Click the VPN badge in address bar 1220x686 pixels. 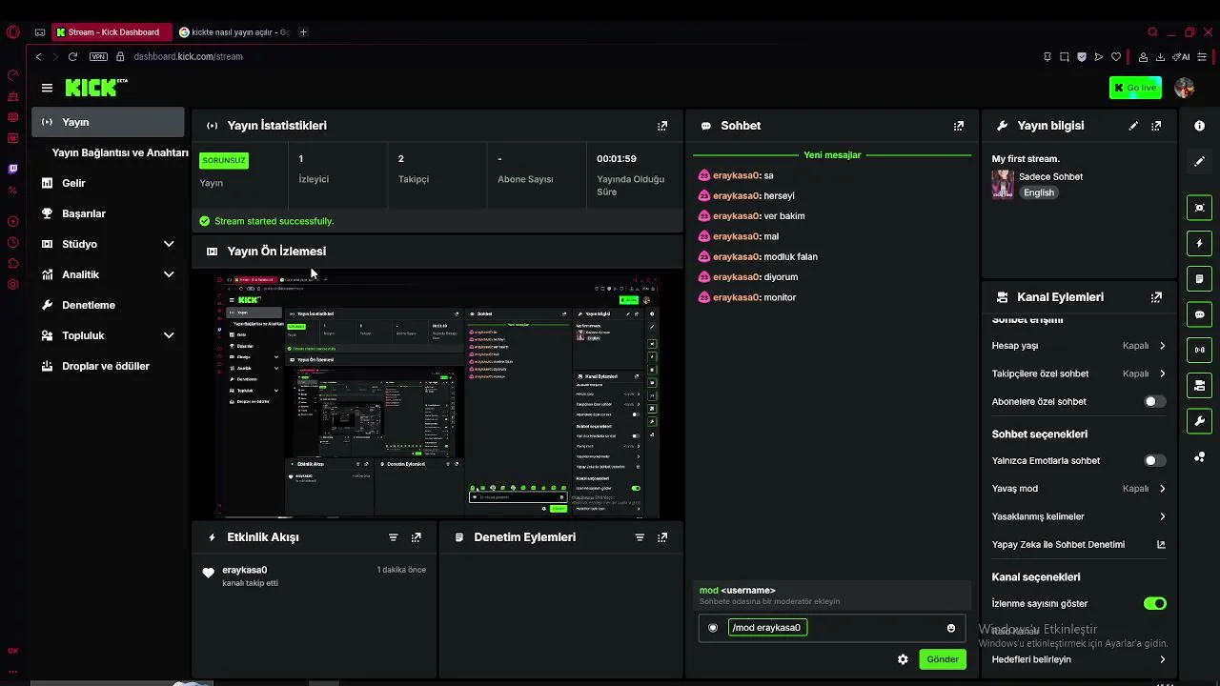(x=98, y=56)
